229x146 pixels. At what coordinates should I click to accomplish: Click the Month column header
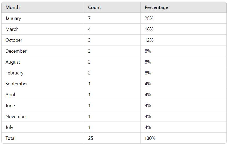(12, 7)
